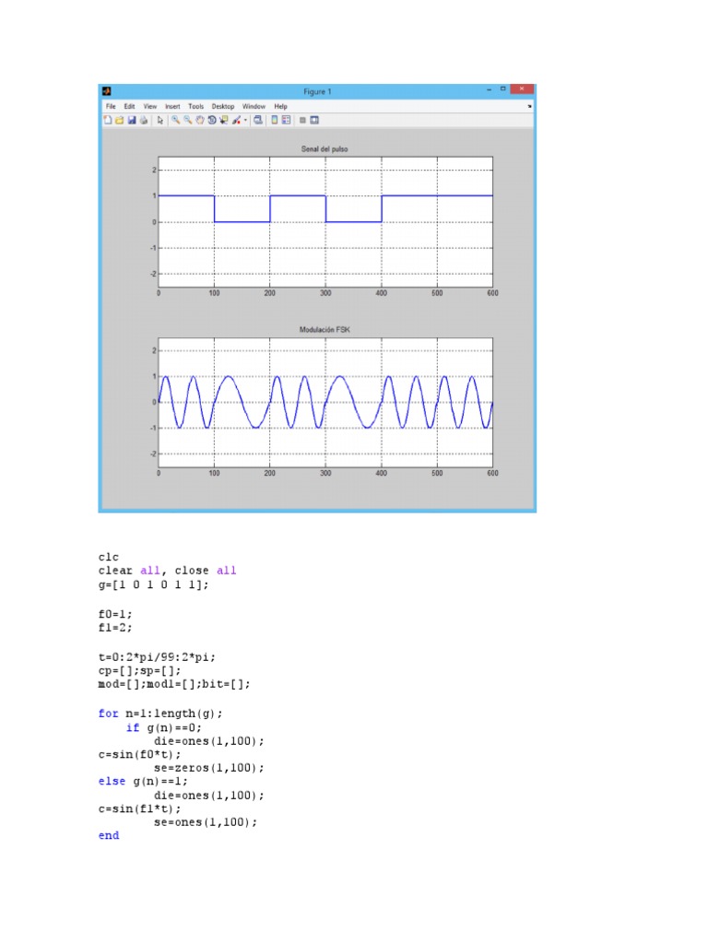The image size is (708, 944).
Task: Toggle the Data Cursor tool
Action: click(x=224, y=120)
